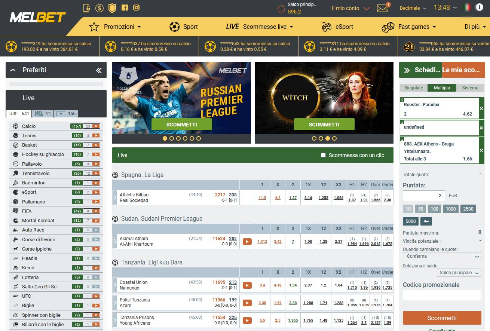
Task: Click the Promozioni star icon
Action: [94, 27]
